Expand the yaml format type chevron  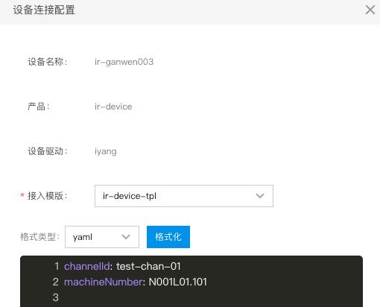tap(126, 237)
